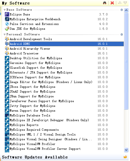Image resolution: width=130 pixels, height=161 pixels.
Task: Click the MyEclipse Visual Swing Designer icon
Action: [x=7, y=139]
